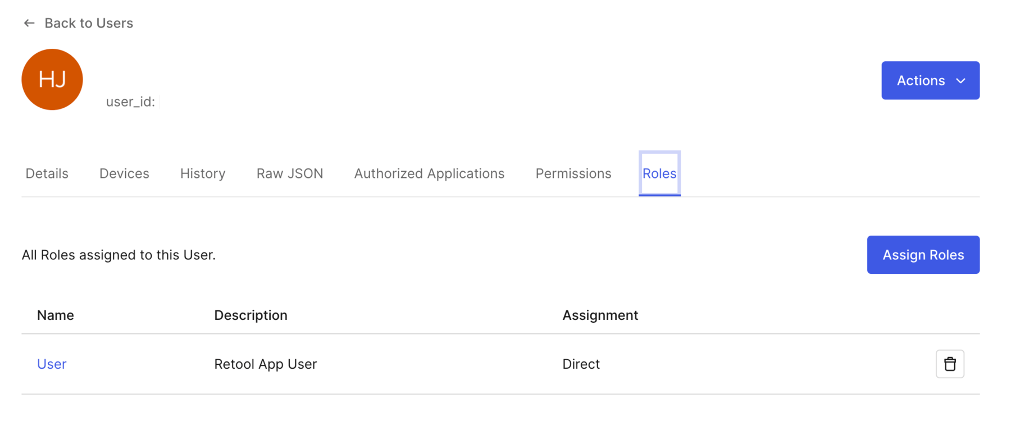1011x431 pixels.
Task: Open the Permissions tab
Action: 573,173
